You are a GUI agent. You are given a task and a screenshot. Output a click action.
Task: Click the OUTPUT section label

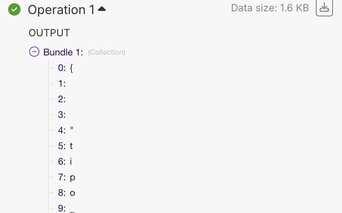click(x=49, y=33)
